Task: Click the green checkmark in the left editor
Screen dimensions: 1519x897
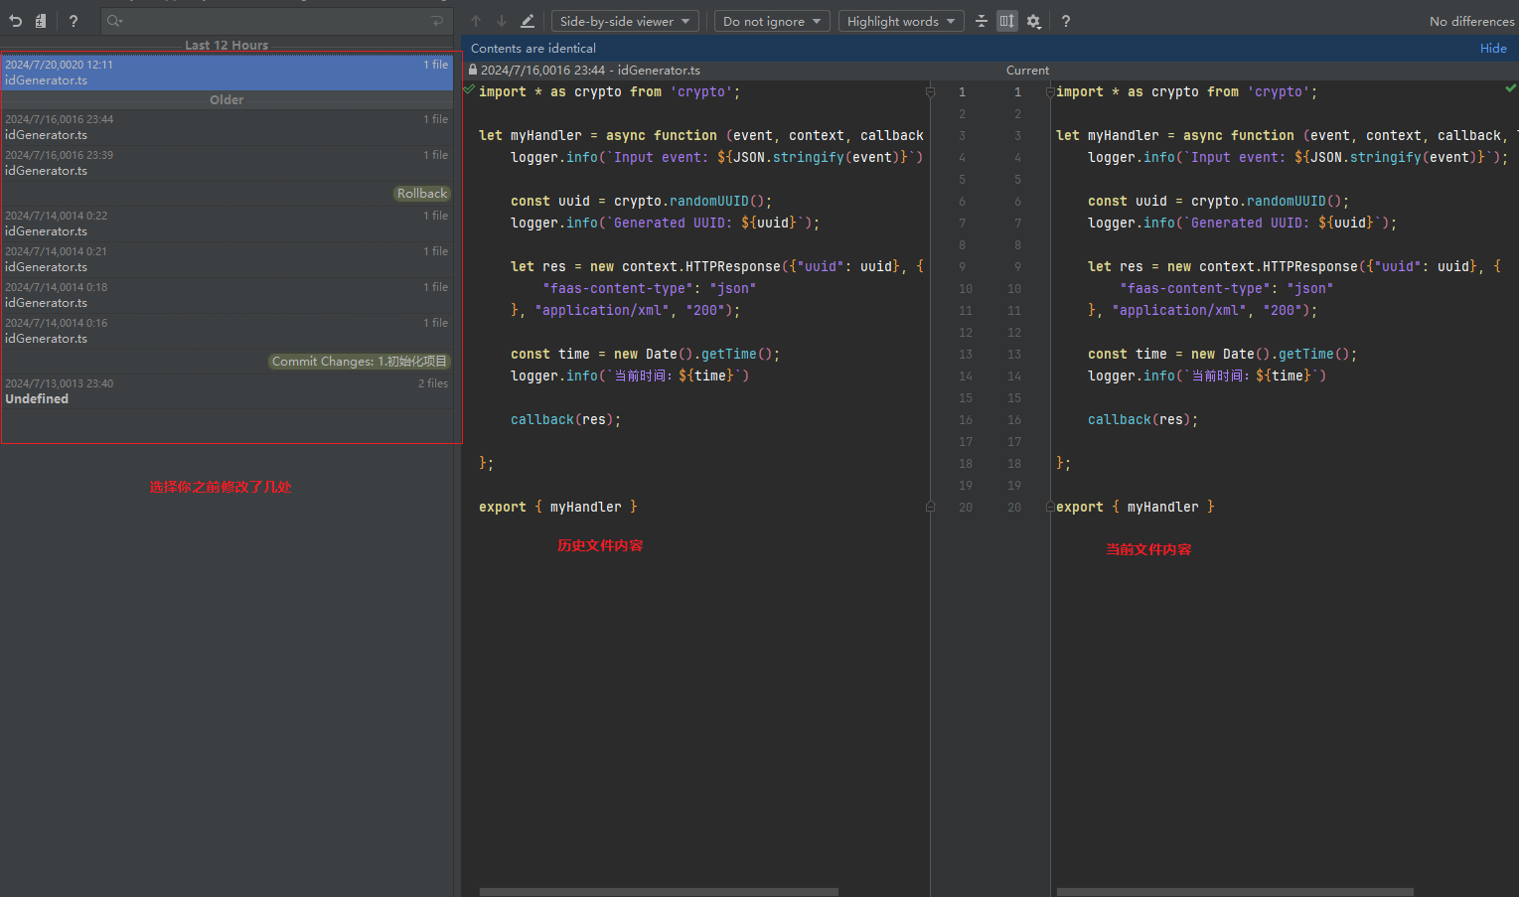Action: click(469, 89)
